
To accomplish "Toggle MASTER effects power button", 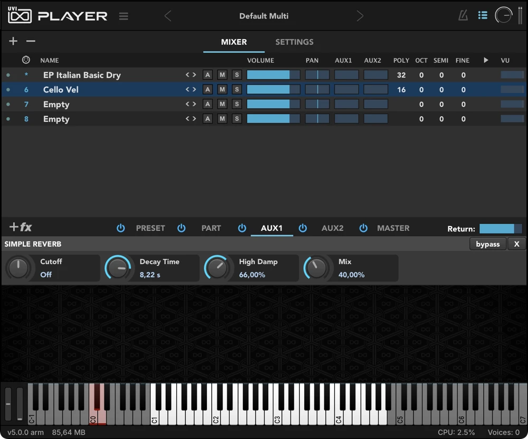I will (x=363, y=228).
